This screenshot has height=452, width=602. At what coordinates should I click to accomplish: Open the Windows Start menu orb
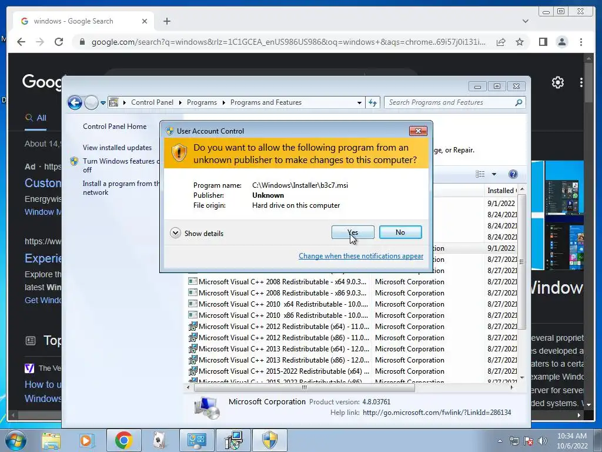coord(15,440)
